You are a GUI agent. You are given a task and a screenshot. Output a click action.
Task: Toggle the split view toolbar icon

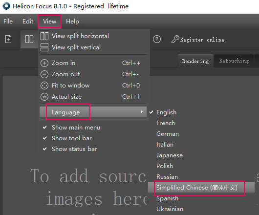click(29, 39)
